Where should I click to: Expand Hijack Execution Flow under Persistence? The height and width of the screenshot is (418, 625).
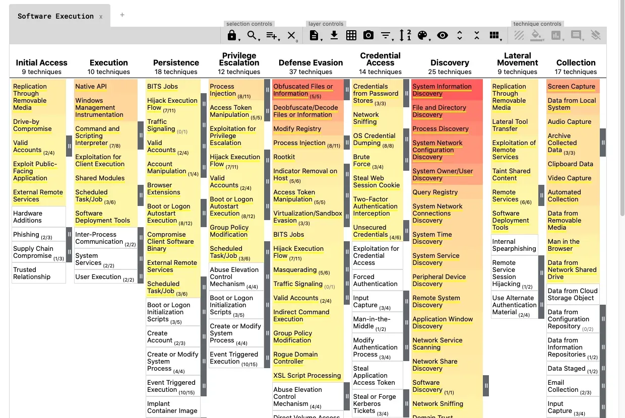(204, 104)
